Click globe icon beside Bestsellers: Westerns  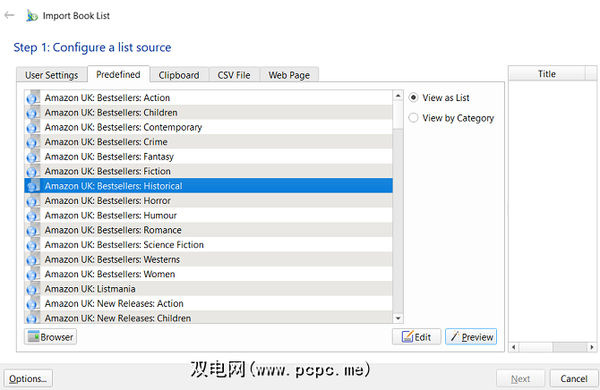(32, 259)
